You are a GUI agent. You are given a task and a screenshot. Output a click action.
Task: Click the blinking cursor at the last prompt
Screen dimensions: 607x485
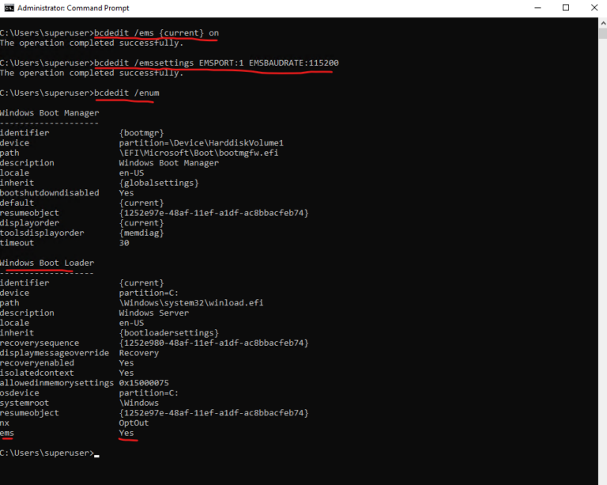pos(96,454)
